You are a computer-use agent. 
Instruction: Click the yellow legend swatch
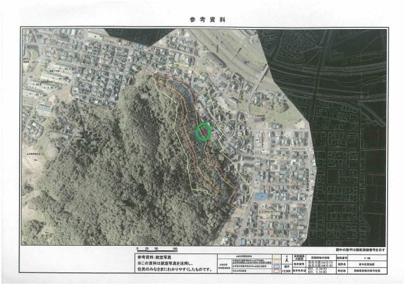[277, 257]
